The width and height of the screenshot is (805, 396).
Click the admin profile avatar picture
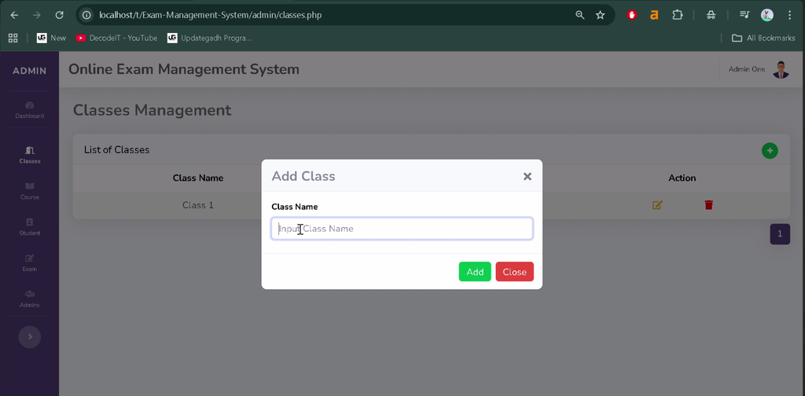781,69
